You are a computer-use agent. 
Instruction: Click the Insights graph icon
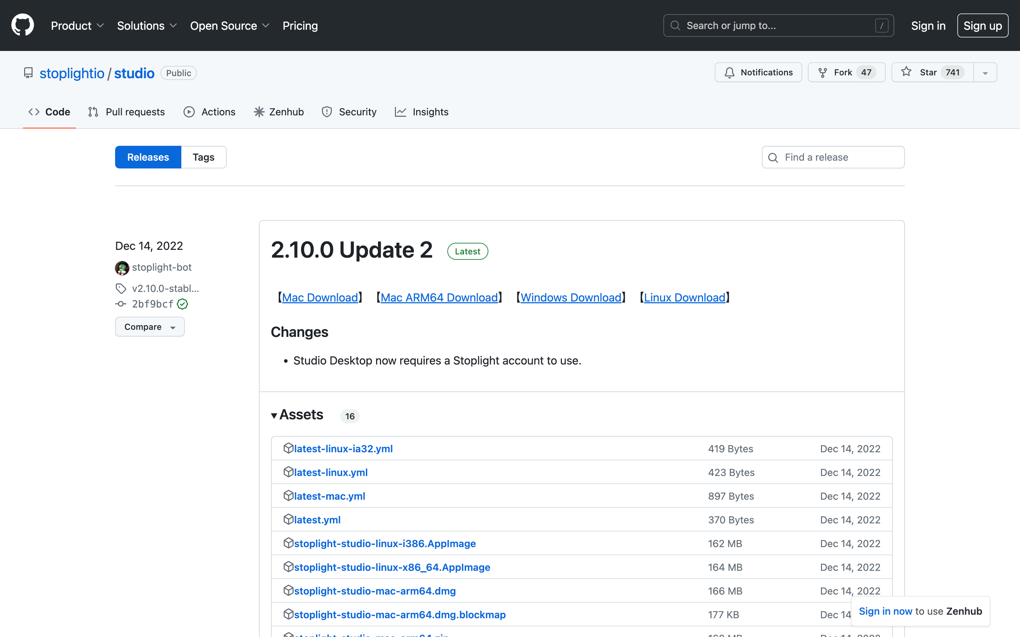pos(401,111)
